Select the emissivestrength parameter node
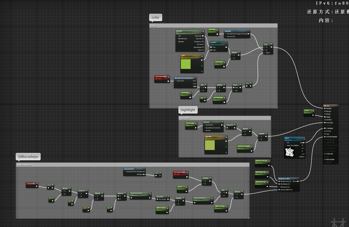The image size is (349, 227). click(245, 149)
